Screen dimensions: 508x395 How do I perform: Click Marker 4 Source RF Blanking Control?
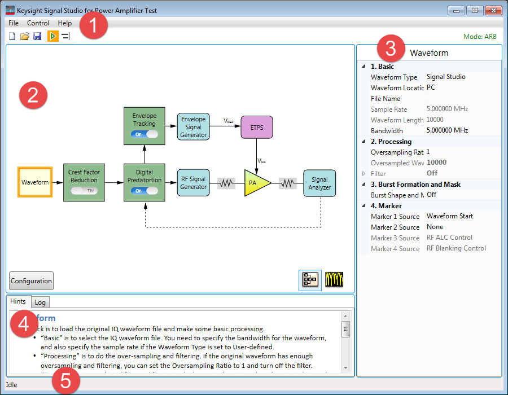(x=463, y=248)
